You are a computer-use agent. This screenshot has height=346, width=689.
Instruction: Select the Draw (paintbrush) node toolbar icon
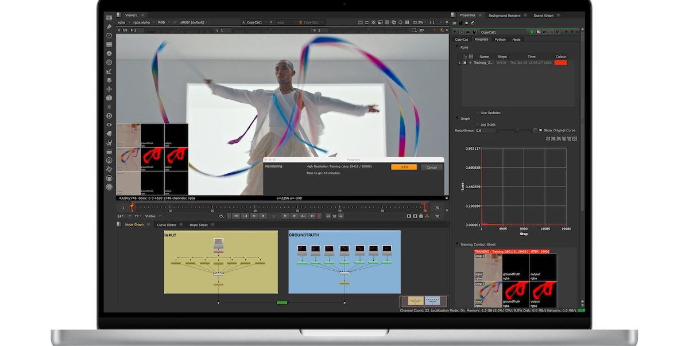point(109,26)
